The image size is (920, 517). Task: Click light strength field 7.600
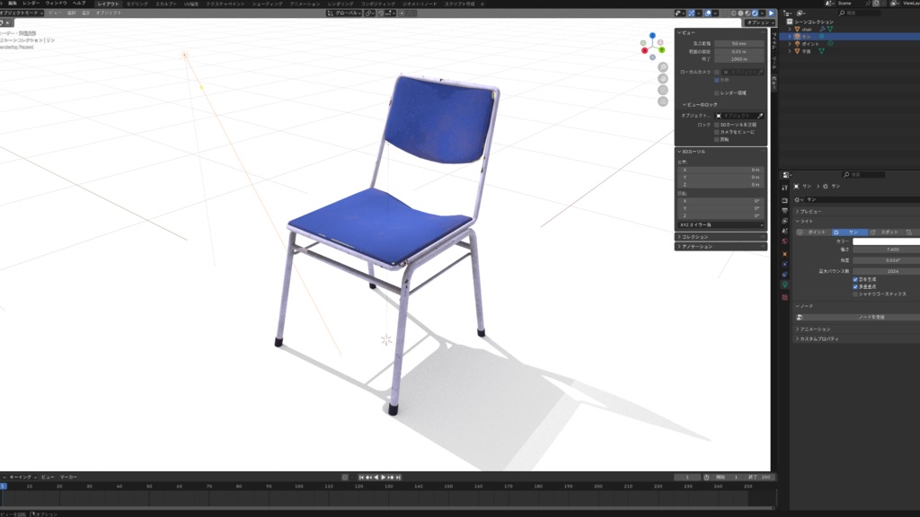886,250
